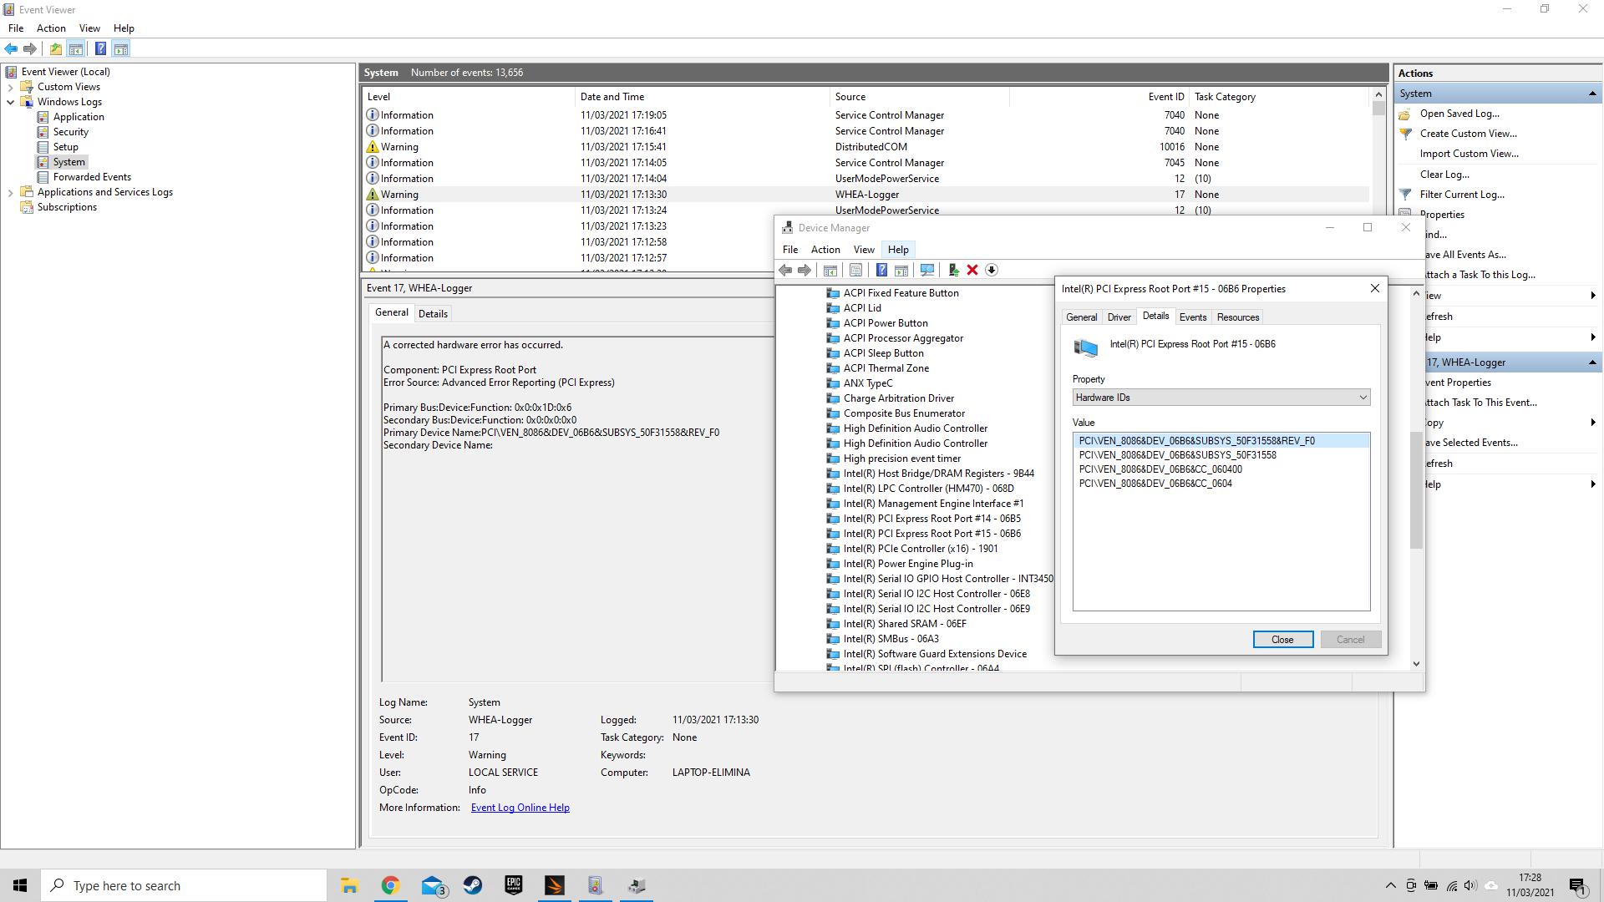Toggle Device Manager action pane icon
The height and width of the screenshot is (902, 1604).
pyautogui.click(x=901, y=271)
